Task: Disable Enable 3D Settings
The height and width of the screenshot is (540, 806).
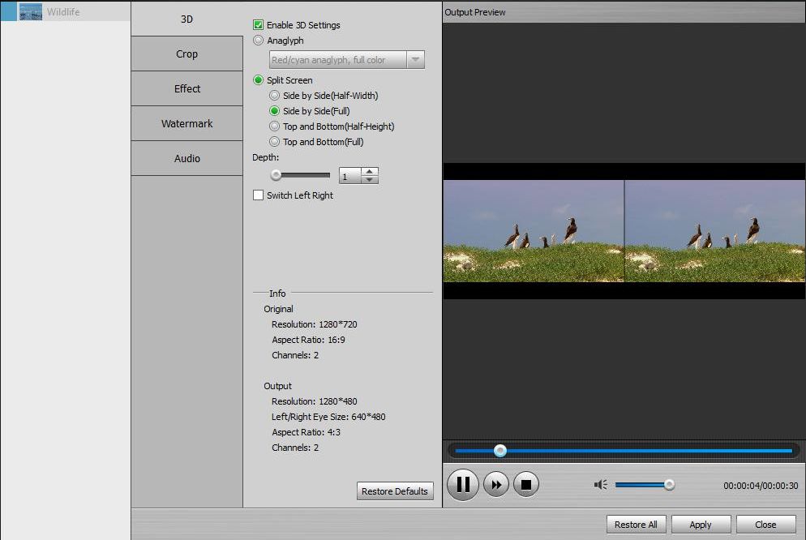Action: (x=259, y=25)
